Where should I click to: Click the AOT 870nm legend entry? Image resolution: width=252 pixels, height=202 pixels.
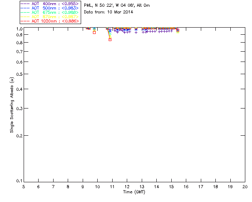[50, 17]
